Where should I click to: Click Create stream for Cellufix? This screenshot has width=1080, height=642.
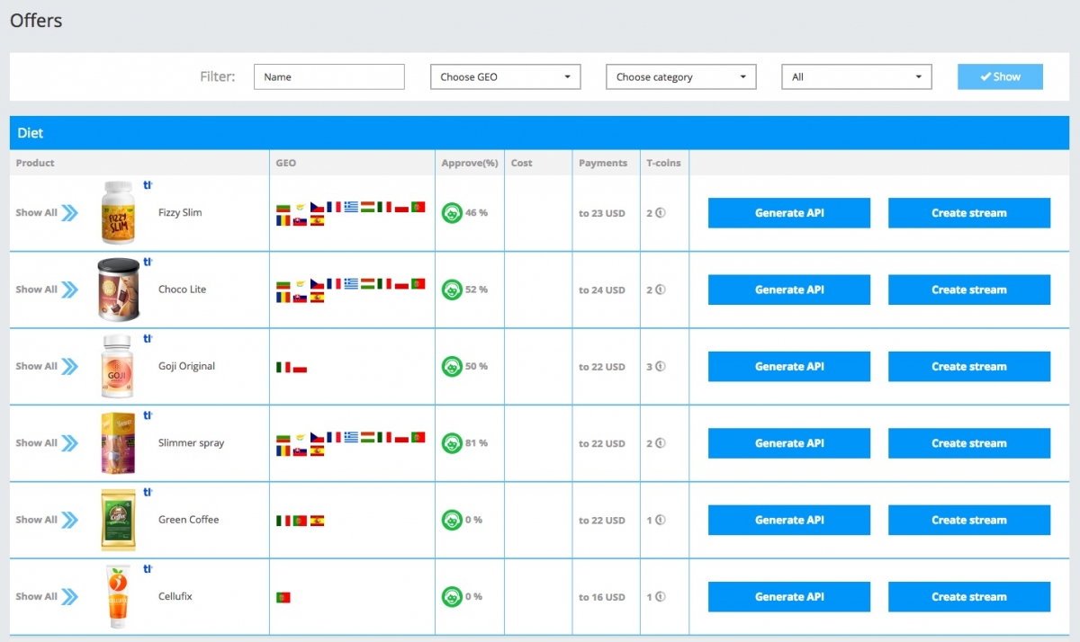pos(968,596)
